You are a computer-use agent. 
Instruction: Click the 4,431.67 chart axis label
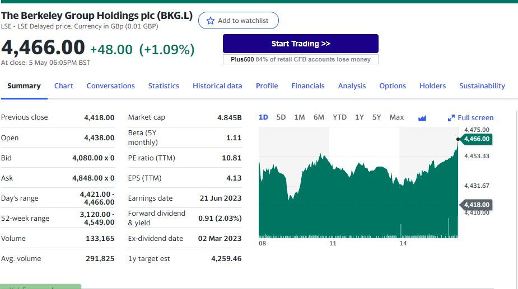coord(477,186)
